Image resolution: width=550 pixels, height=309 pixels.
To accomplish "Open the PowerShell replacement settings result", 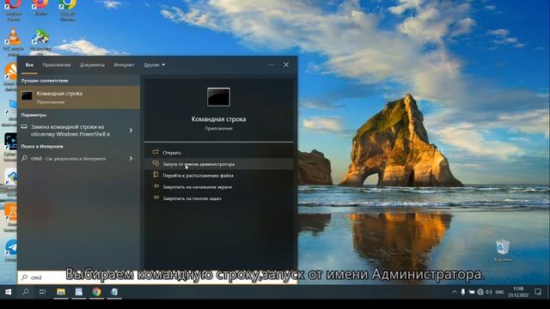I will click(70, 130).
